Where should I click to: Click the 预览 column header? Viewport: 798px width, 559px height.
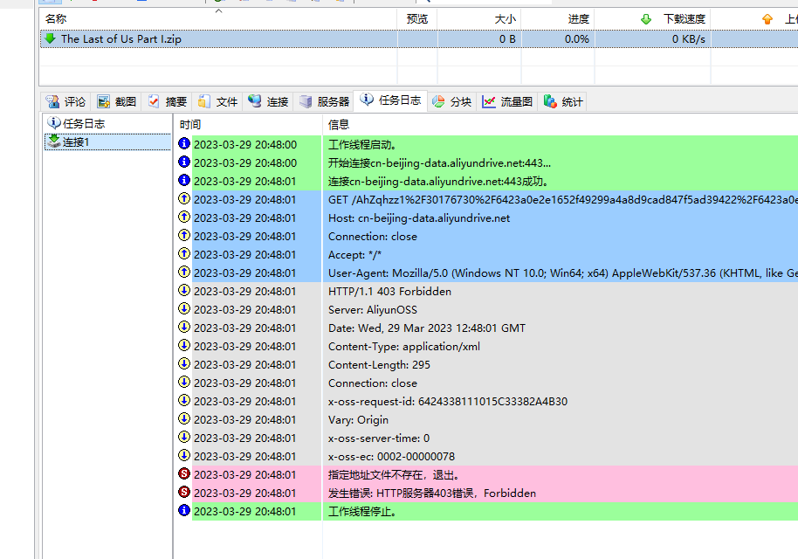pyautogui.click(x=417, y=19)
